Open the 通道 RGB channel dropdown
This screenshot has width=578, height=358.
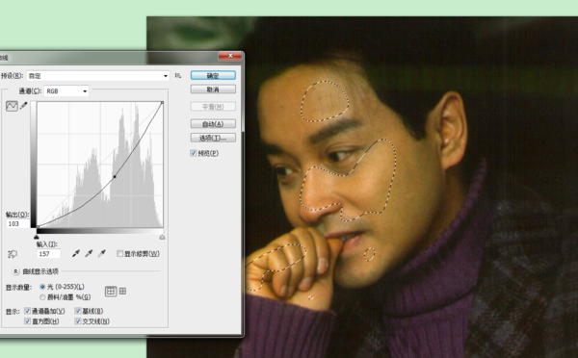[x=66, y=91]
